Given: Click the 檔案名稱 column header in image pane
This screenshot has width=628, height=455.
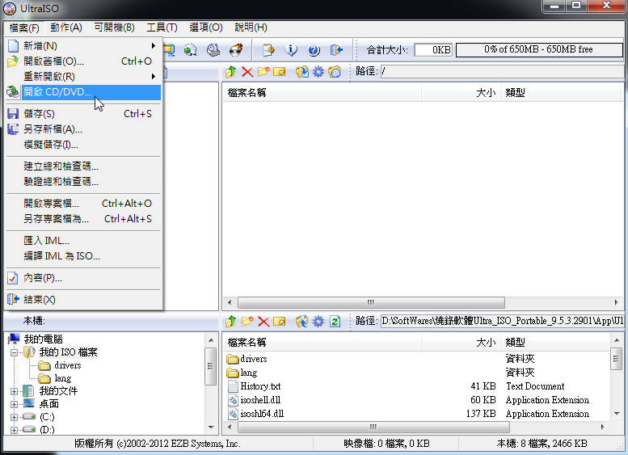Looking at the screenshot, I should (x=322, y=93).
